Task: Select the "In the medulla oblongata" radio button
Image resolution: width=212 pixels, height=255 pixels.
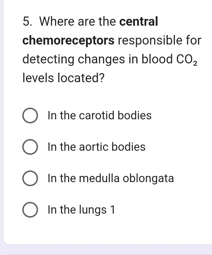Action: [x=30, y=178]
